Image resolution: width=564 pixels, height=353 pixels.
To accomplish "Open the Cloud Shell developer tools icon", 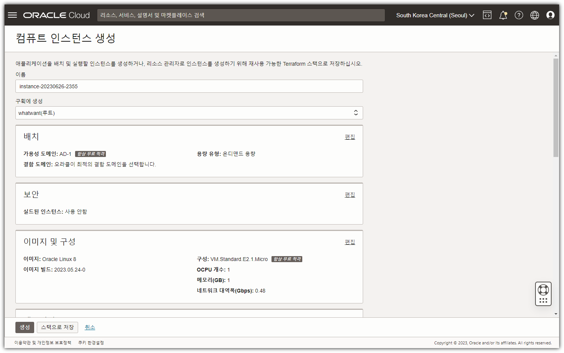I will 487,15.
